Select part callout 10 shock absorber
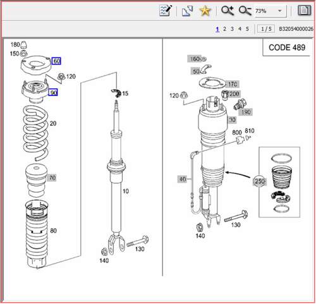This screenshot has width=316, height=304. (126, 191)
